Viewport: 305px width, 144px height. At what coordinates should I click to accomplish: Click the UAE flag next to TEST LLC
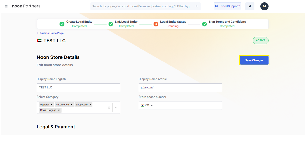[39, 41]
